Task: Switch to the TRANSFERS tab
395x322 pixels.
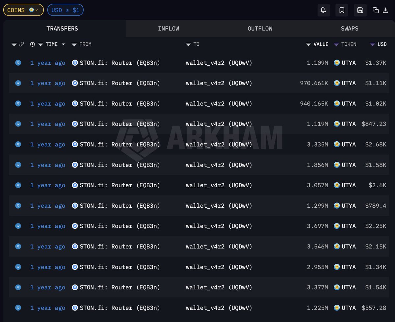Action: (62, 29)
